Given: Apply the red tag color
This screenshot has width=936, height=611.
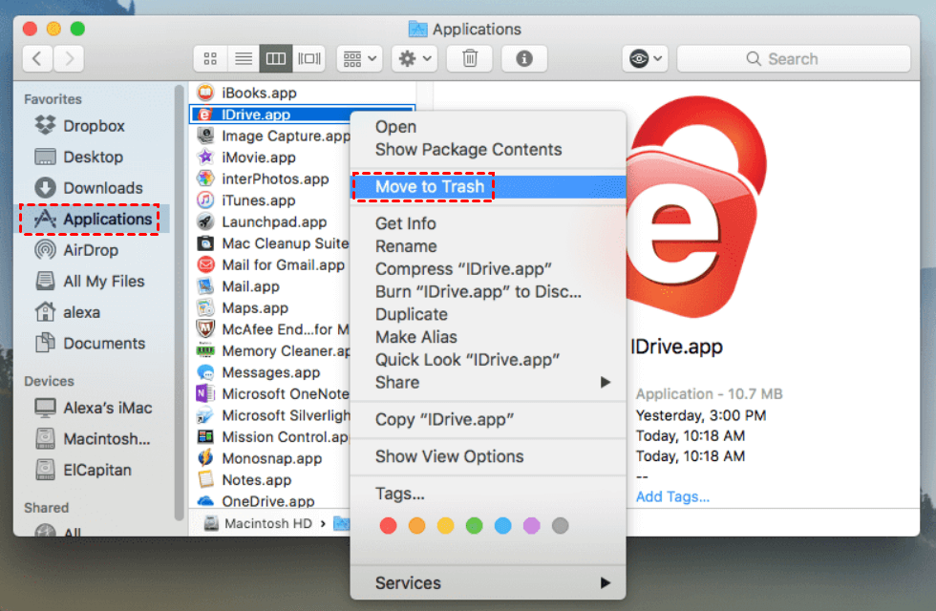Looking at the screenshot, I should click(388, 526).
